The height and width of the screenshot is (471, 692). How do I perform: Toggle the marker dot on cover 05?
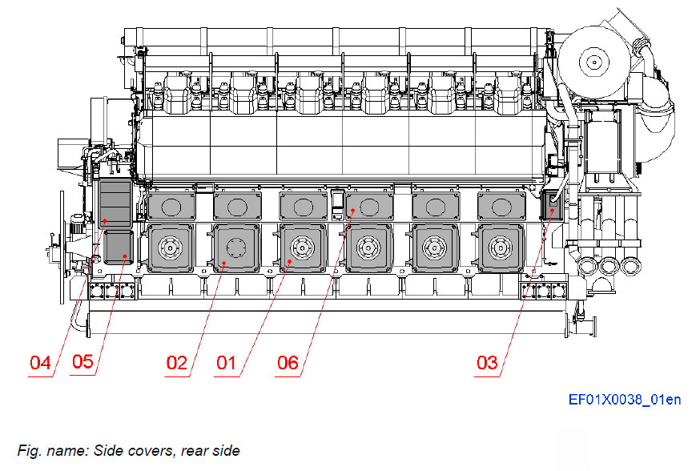tap(124, 256)
